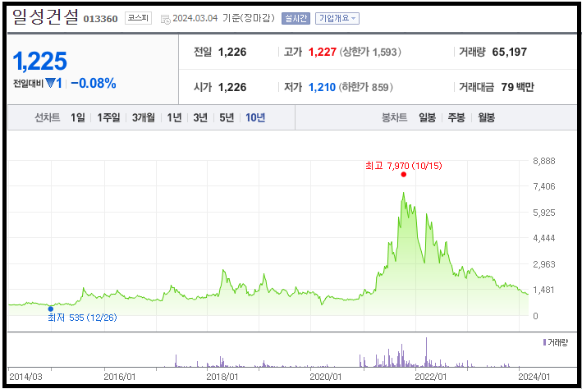The image size is (582, 389).
Task: Click the 고가 value 1,227
Action: point(322,52)
